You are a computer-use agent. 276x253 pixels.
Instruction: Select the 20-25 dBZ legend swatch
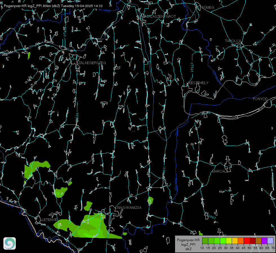click(217, 241)
